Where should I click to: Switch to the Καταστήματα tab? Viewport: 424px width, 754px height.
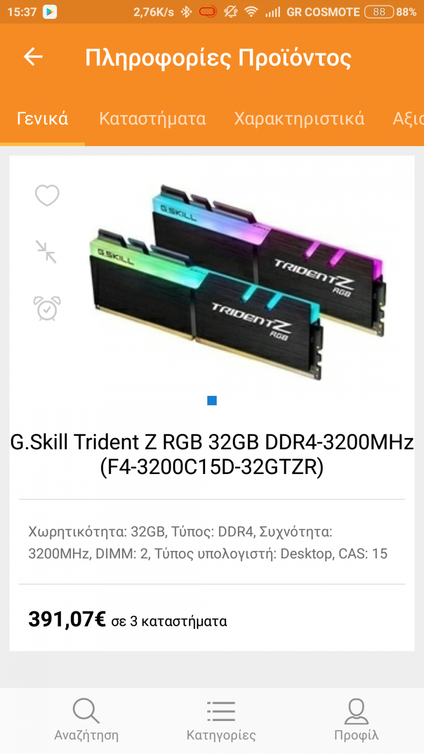coord(152,119)
